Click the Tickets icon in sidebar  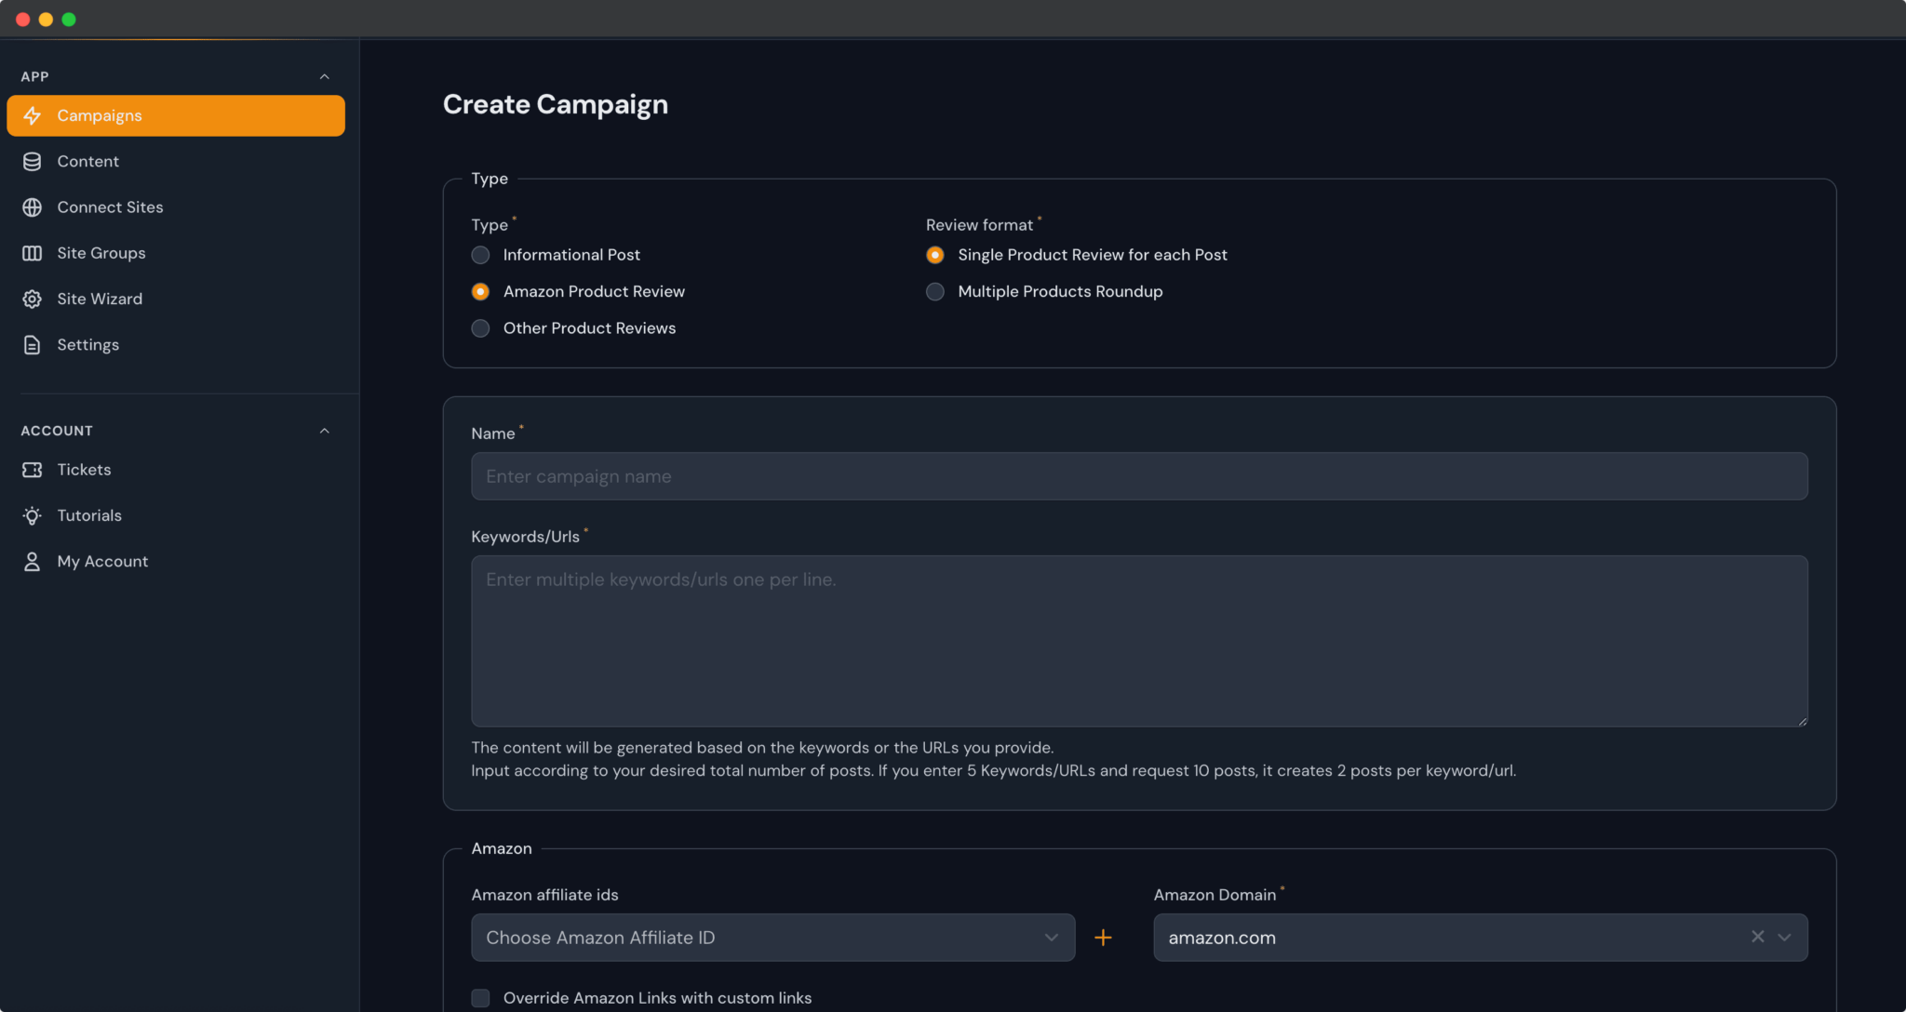click(x=33, y=470)
